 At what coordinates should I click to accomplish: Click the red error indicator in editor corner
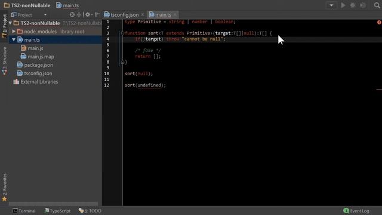[379, 22]
